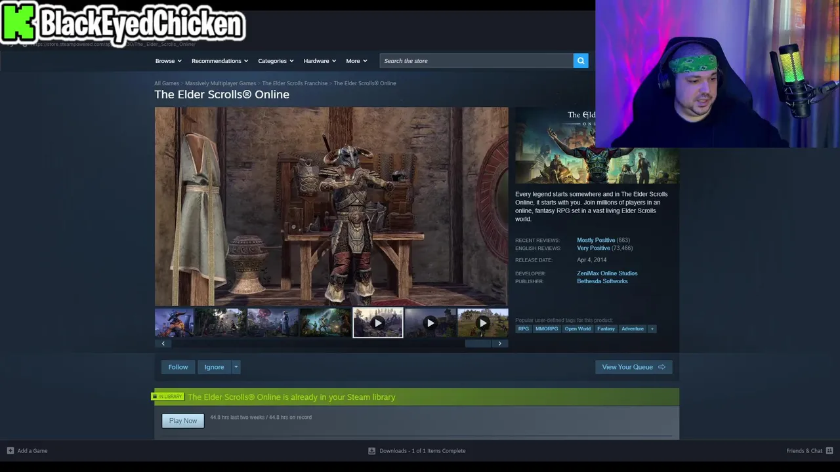
Task: Click the page title 'The Elder Scrolls® Online'
Action: 222,94
